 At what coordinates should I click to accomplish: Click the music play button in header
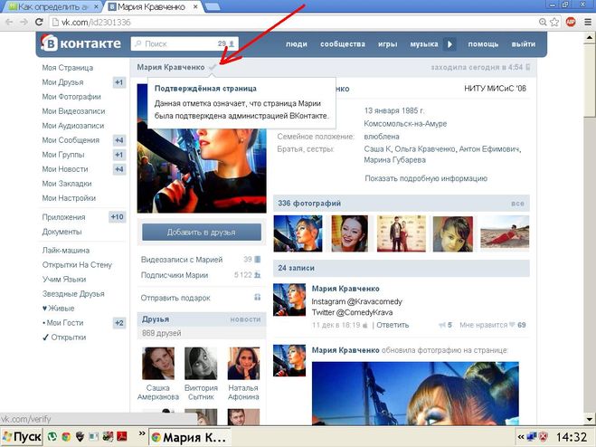[450, 44]
